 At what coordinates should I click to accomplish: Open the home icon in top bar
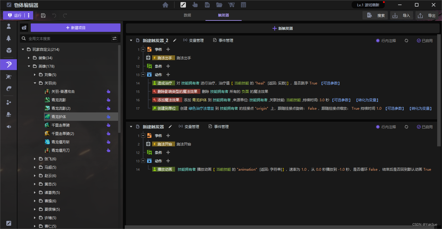click(x=165, y=5)
